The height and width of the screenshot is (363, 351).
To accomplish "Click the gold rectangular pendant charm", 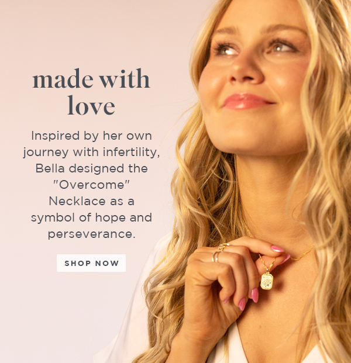I will [267, 281].
